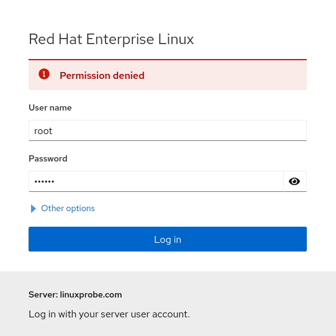Click empty area of pink alert banner
336x336 pixels.
[225, 75]
